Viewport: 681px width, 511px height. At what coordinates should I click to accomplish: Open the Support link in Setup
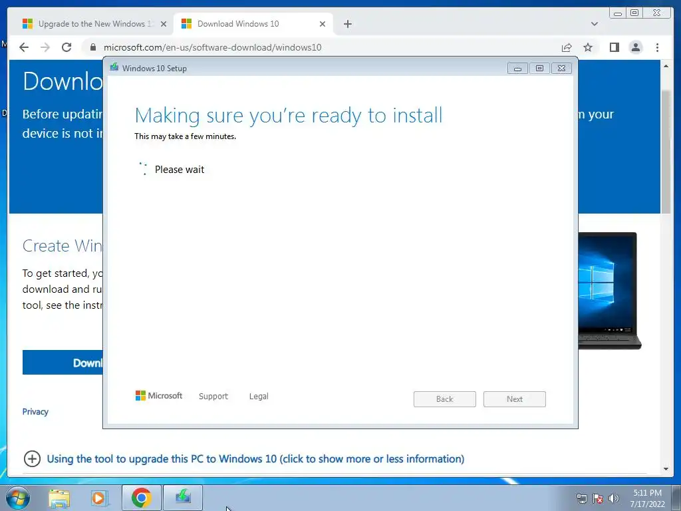point(213,397)
